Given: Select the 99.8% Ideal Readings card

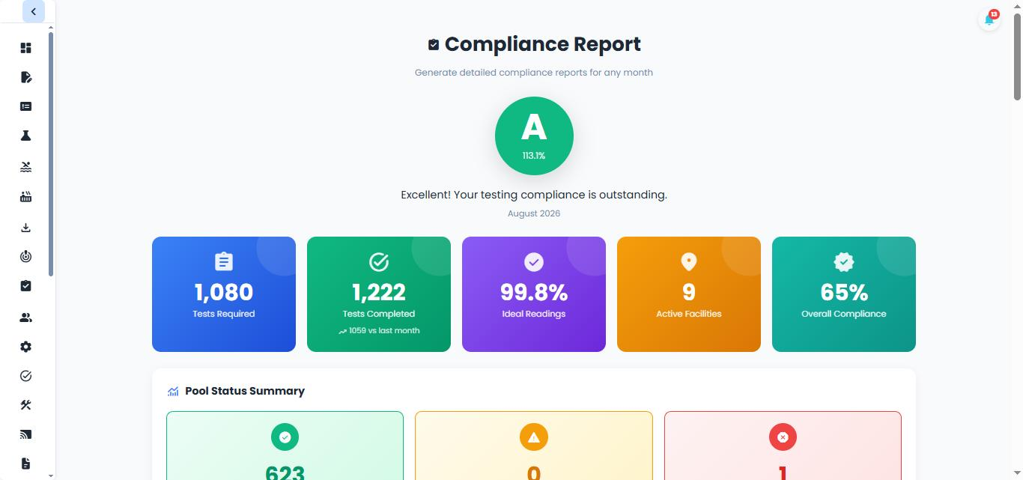Looking at the screenshot, I should click(534, 294).
